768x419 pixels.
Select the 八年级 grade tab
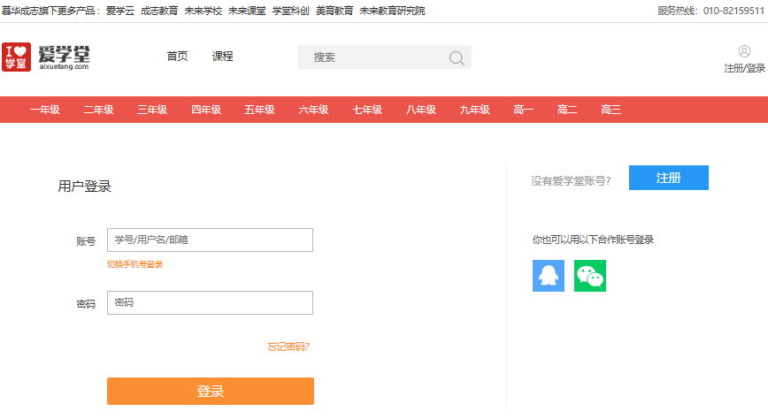pyautogui.click(x=421, y=110)
